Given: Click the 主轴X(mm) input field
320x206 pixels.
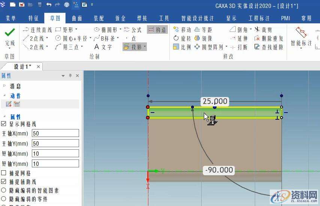Looking at the screenshot, I should point(55,133).
